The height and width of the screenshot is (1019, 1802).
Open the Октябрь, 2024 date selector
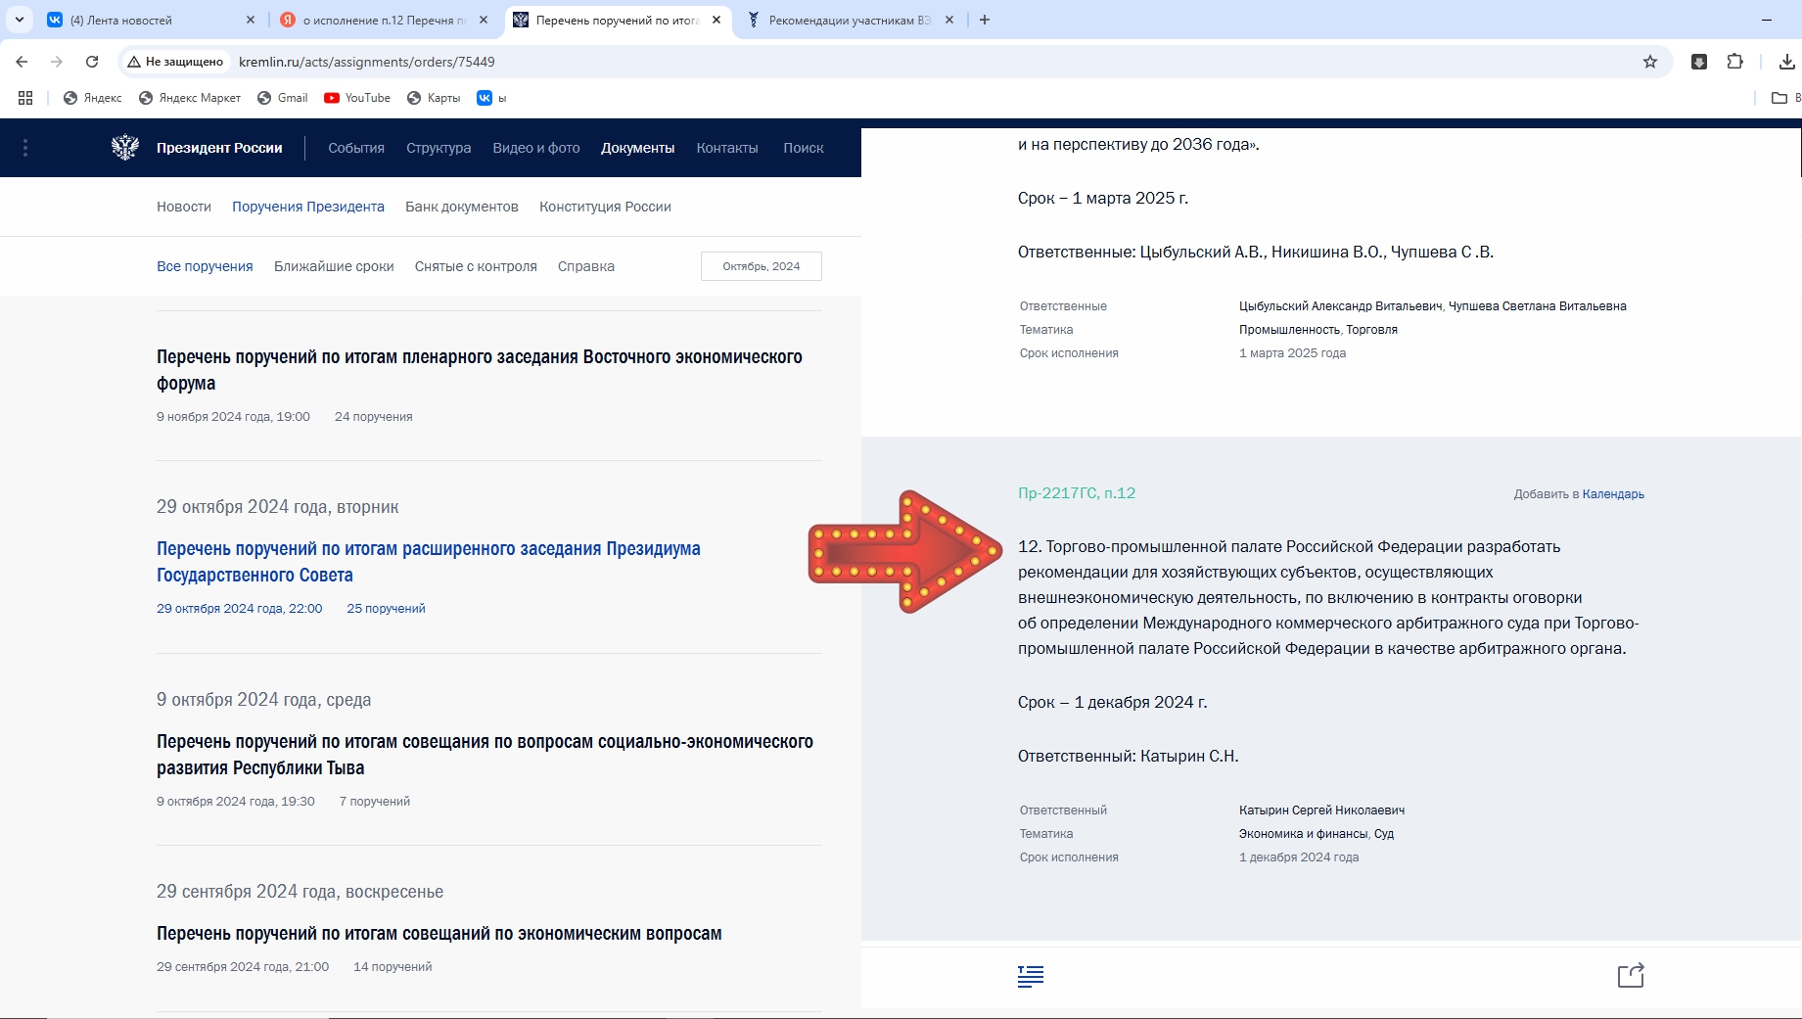pyautogui.click(x=762, y=266)
